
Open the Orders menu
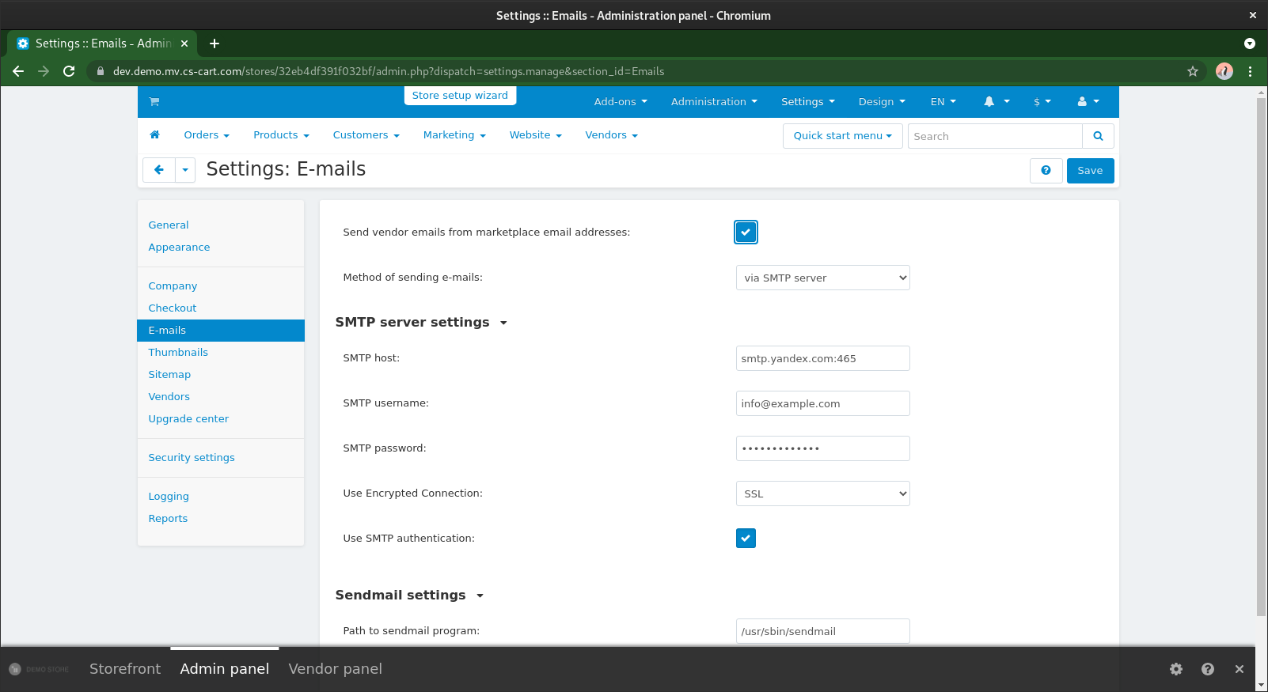pos(207,135)
